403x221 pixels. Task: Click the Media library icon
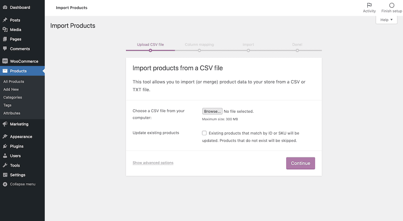5,29
